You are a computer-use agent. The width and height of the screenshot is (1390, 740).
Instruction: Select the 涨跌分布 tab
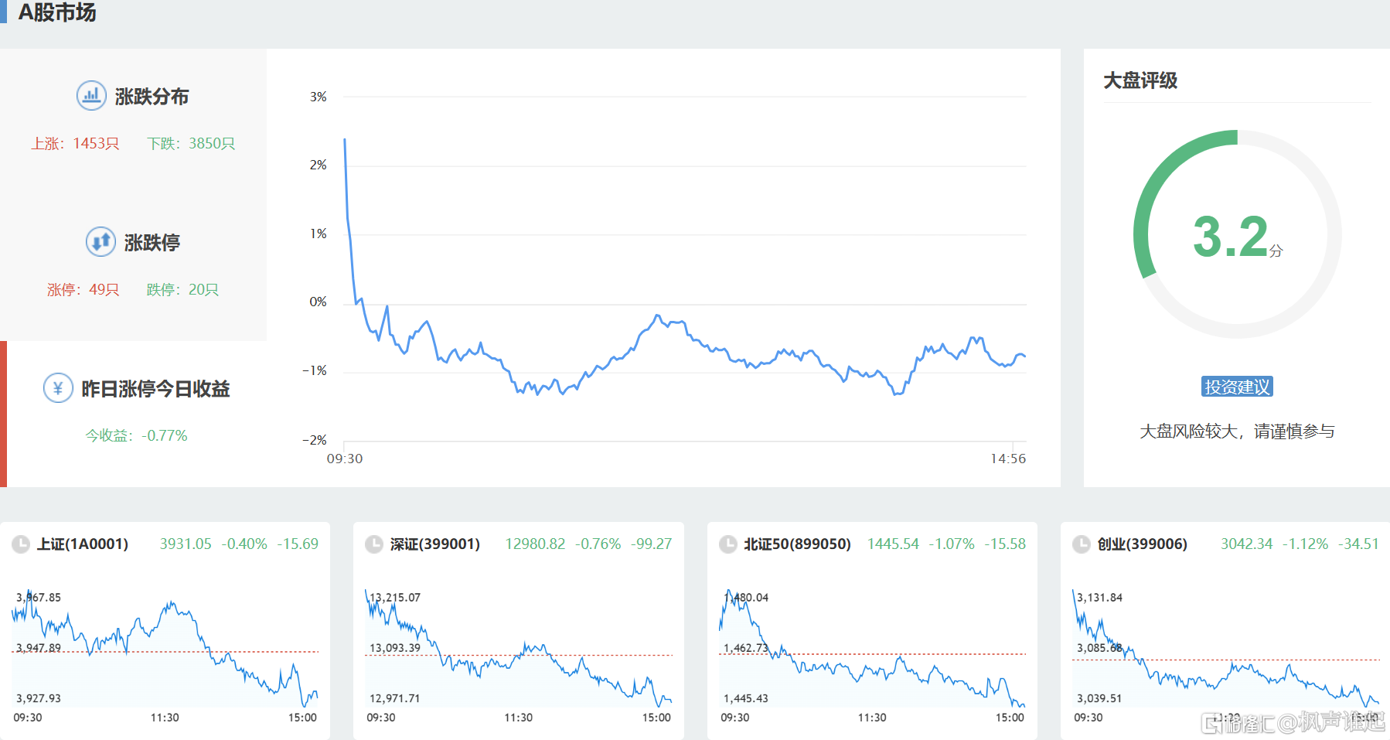click(x=152, y=97)
